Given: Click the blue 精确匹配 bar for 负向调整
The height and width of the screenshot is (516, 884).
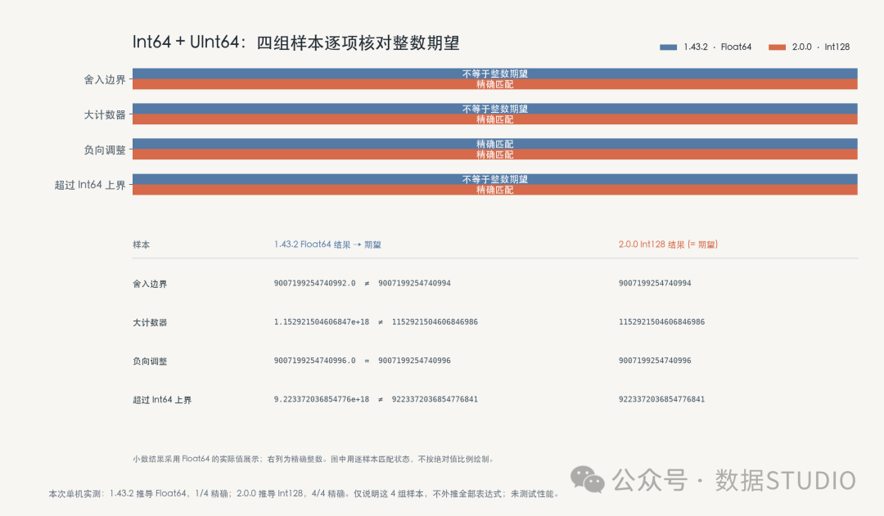Looking at the screenshot, I should click(x=495, y=144).
